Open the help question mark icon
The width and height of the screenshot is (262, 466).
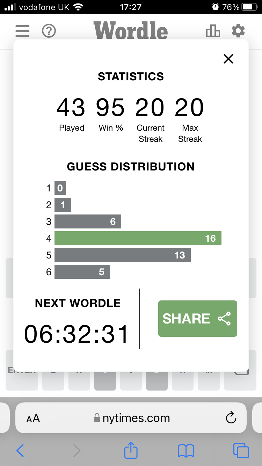click(x=49, y=31)
